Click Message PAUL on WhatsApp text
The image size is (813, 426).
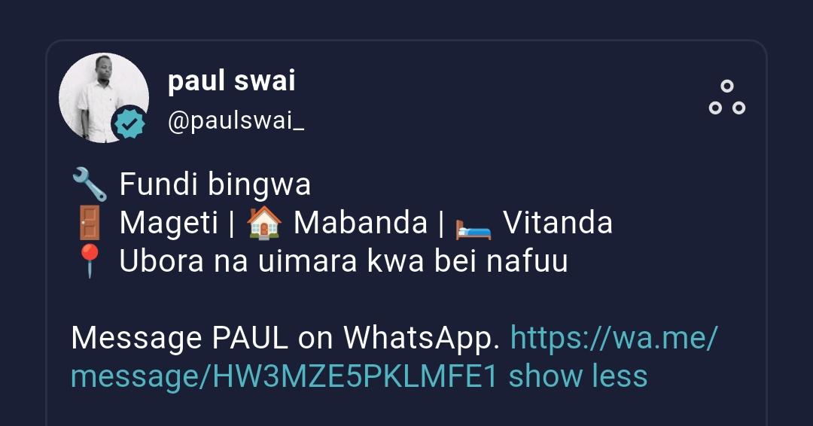(285, 338)
